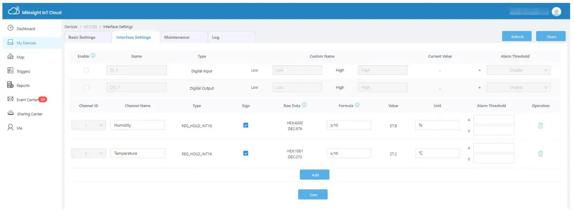Image resolution: width=574 pixels, height=221 pixels.
Task: Click Temperature greater-or-equal alarm threshold field
Action: click(493, 158)
